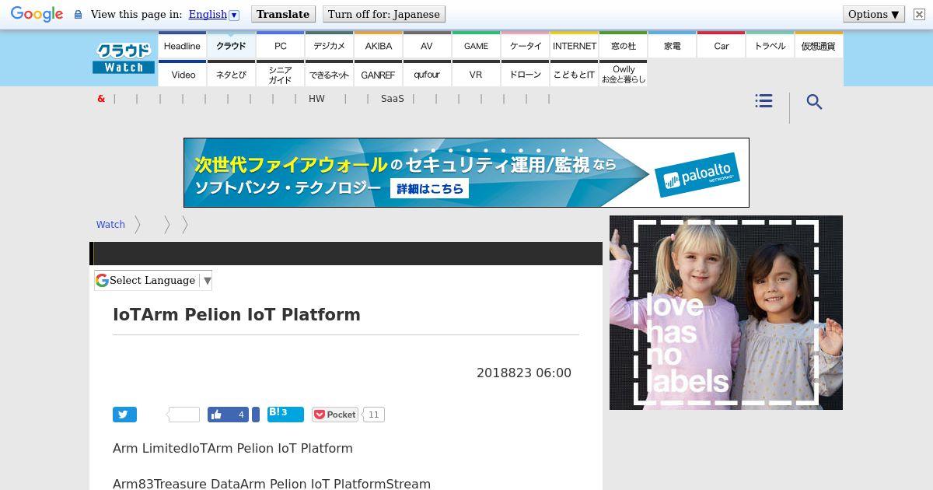Select the HW category link

coord(316,99)
